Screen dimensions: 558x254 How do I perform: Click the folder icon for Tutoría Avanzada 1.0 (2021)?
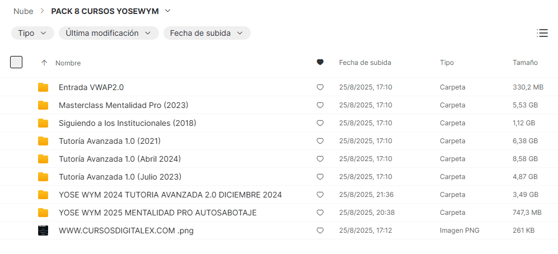coord(43,141)
